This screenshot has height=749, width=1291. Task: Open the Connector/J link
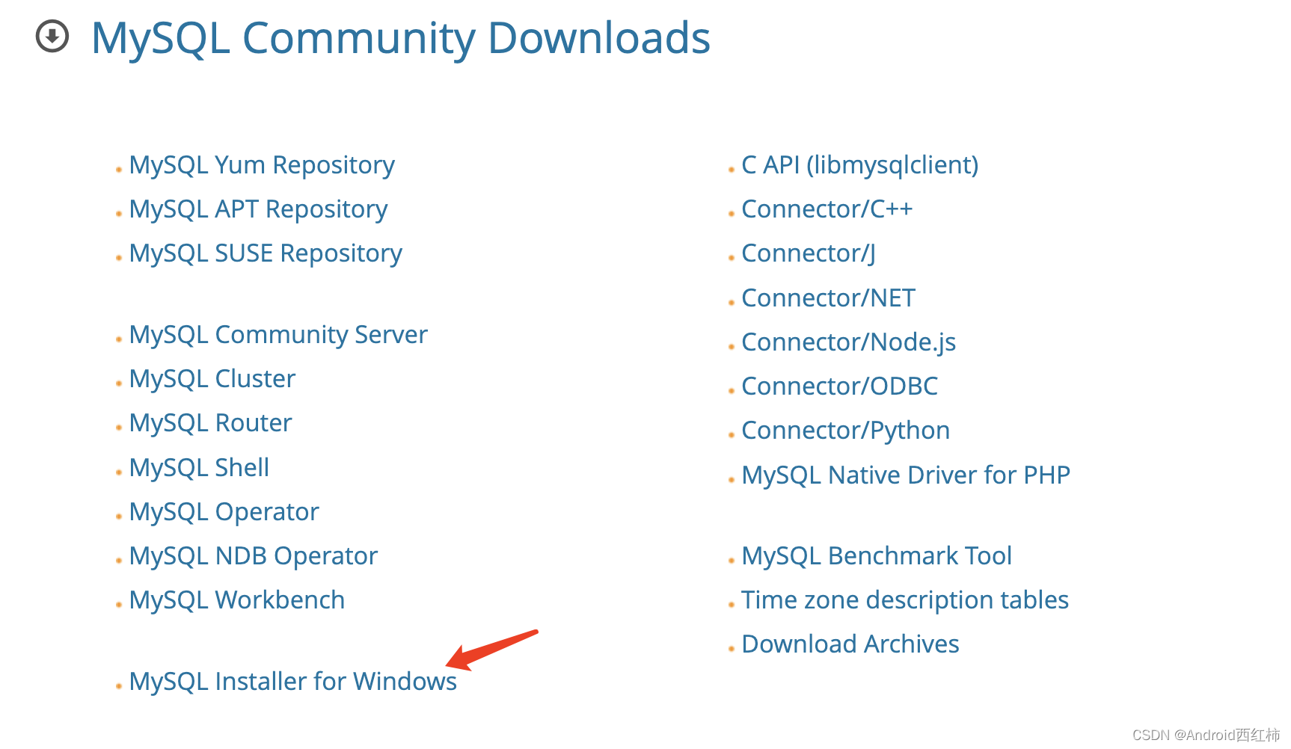[x=809, y=253]
